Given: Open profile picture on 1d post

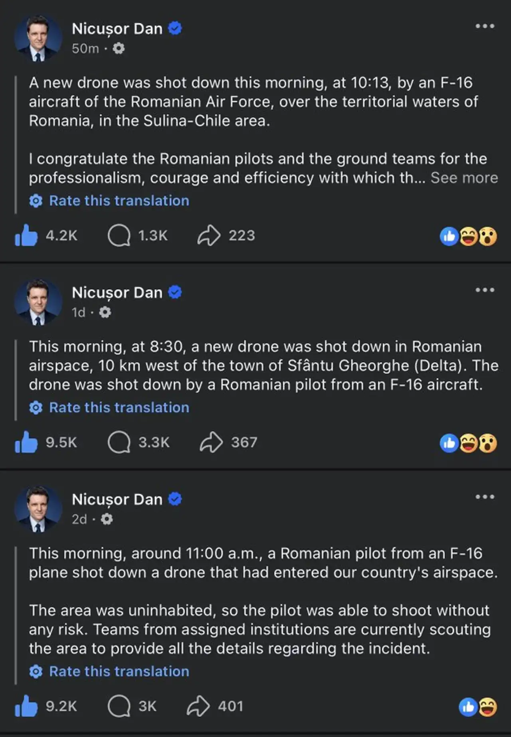Looking at the screenshot, I should (38, 302).
